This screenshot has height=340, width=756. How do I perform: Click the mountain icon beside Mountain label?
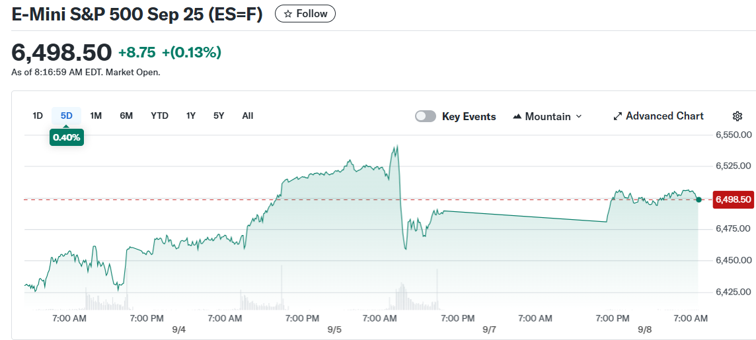pyautogui.click(x=517, y=117)
